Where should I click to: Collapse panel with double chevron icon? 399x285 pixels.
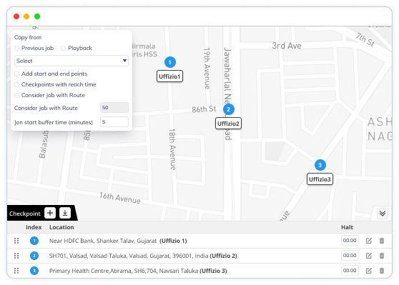click(383, 214)
